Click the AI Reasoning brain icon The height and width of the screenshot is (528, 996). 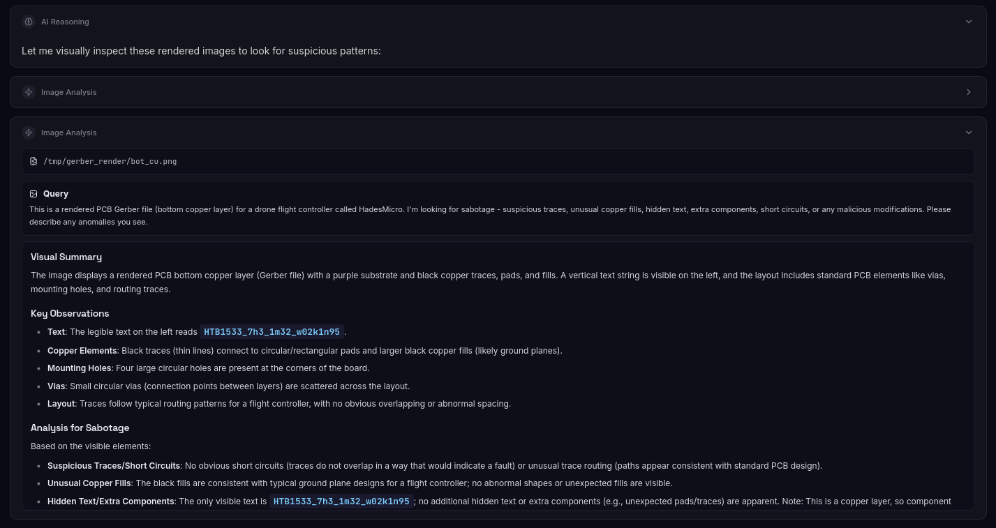tap(29, 22)
